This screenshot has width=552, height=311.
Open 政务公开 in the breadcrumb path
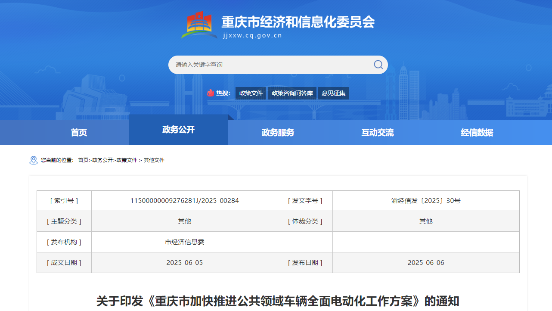(102, 160)
